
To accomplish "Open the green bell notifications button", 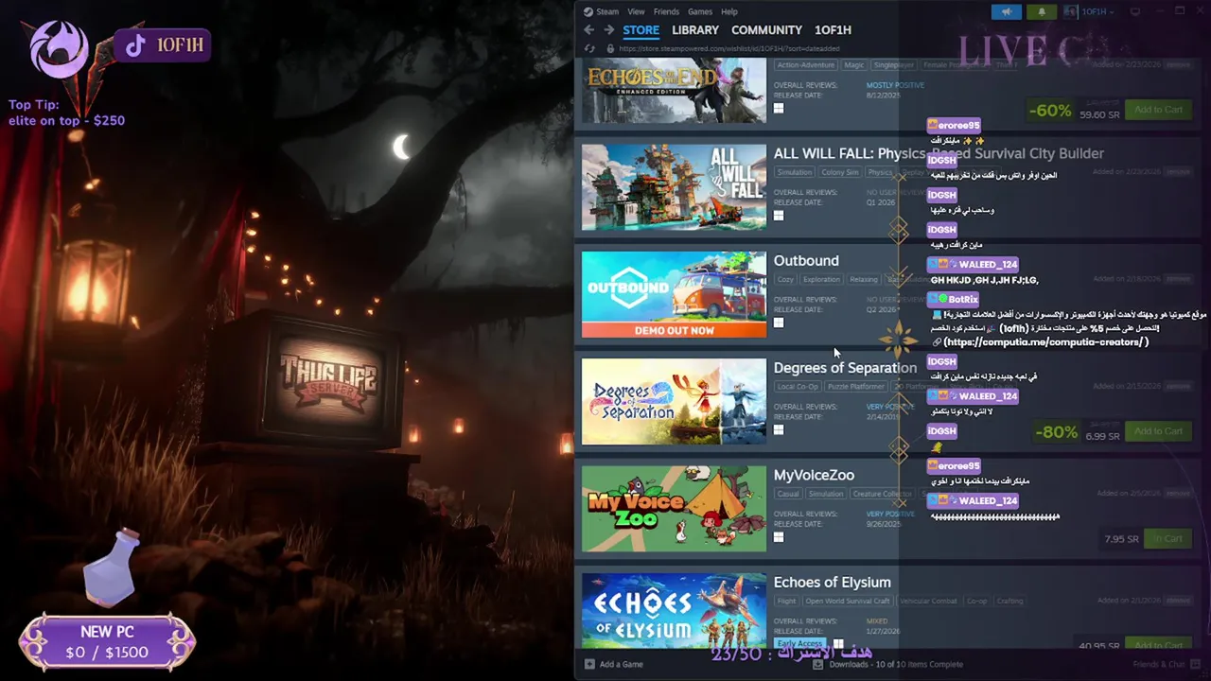I will (1042, 11).
